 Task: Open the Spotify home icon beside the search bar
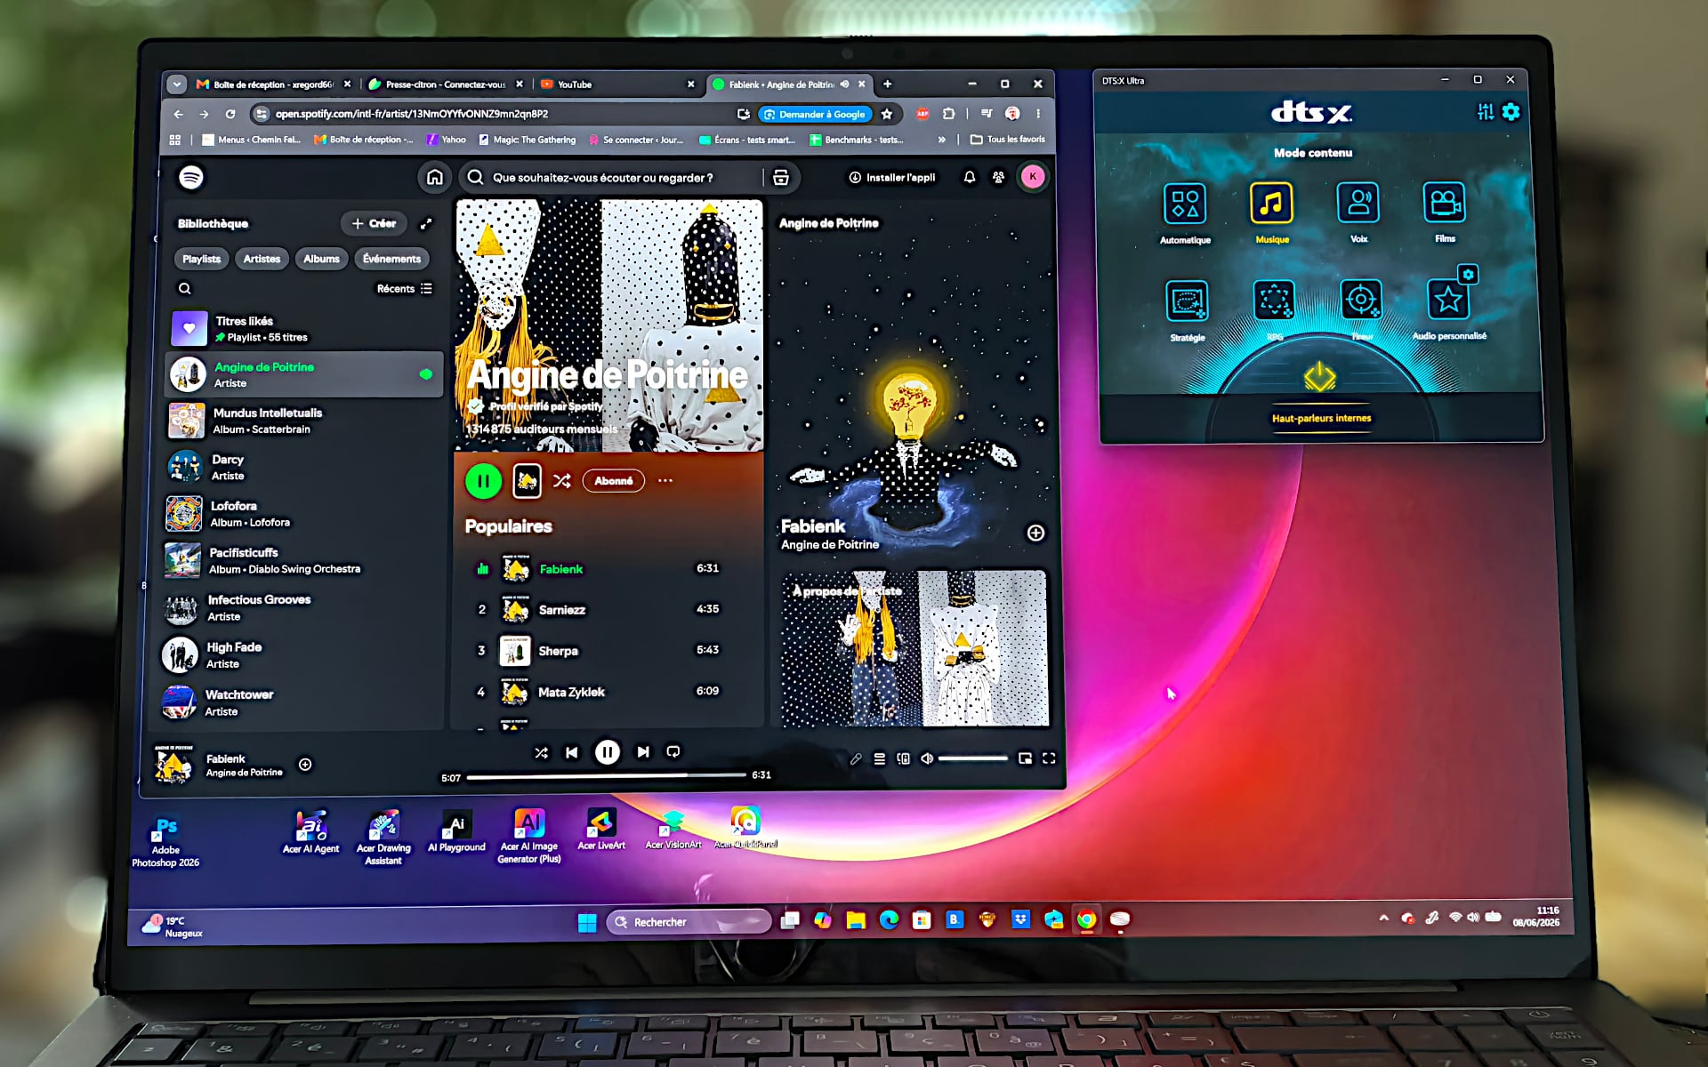pyautogui.click(x=434, y=177)
